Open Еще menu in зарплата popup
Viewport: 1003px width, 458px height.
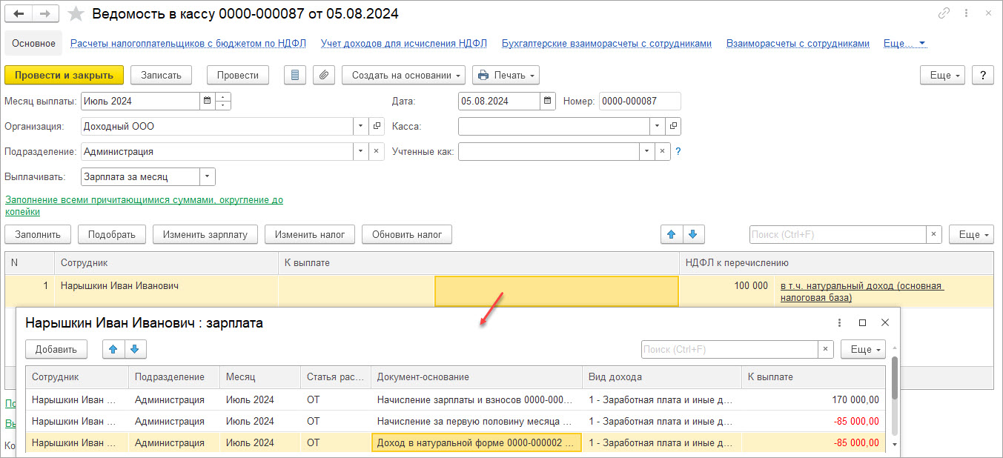click(x=863, y=349)
